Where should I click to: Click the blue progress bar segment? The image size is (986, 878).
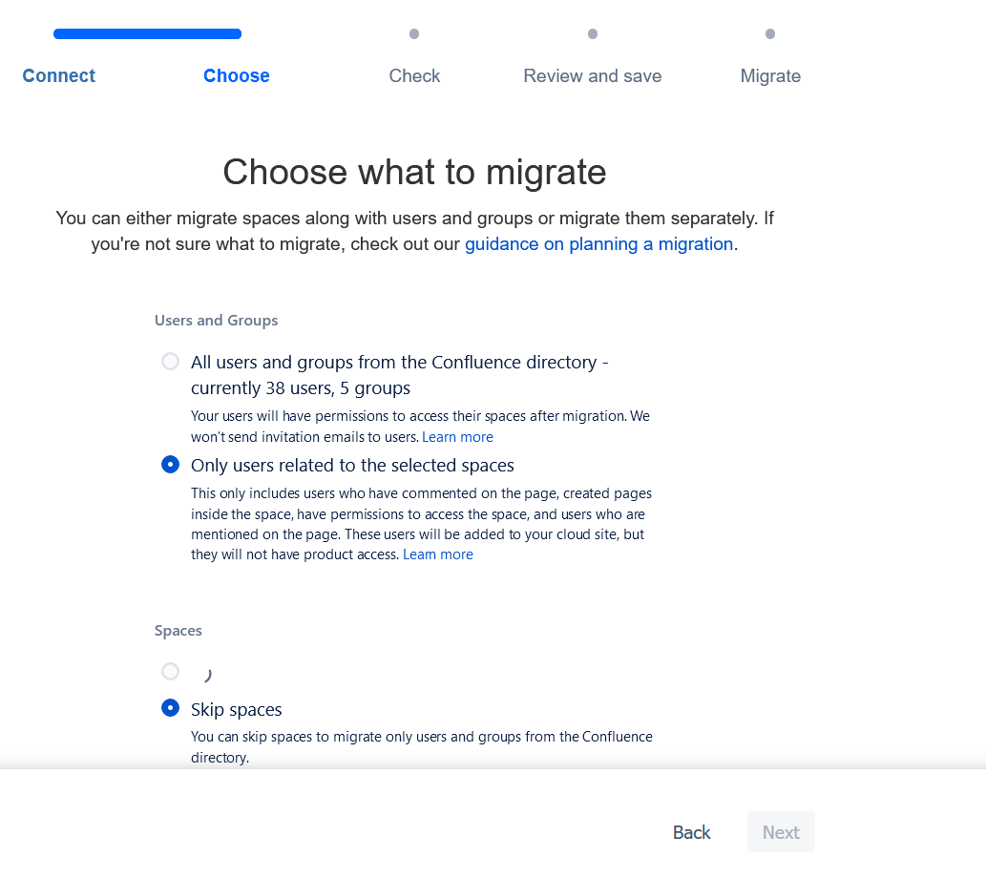click(x=147, y=34)
